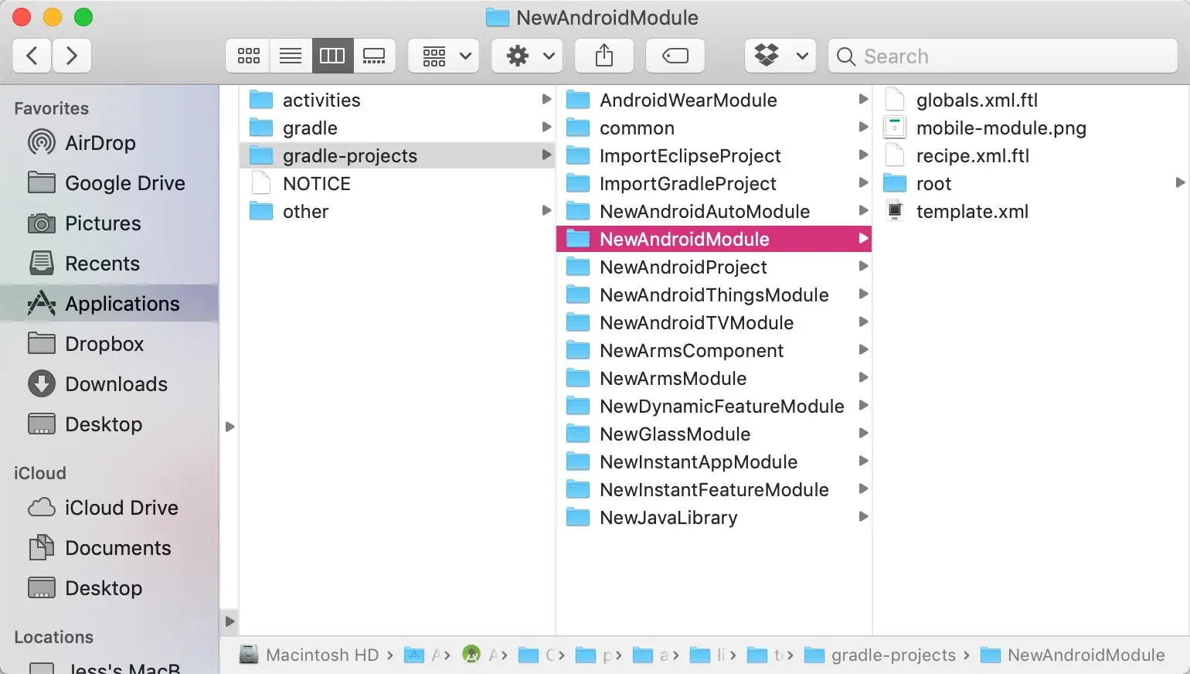Click the Android Studio icon in path bar
The image size is (1190, 674).
tap(471, 655)
